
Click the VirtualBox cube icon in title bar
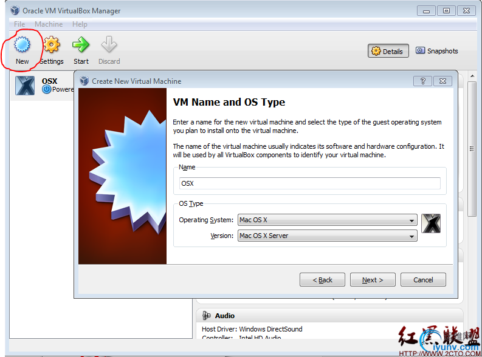pyautogui.click(x=15, y=10)
